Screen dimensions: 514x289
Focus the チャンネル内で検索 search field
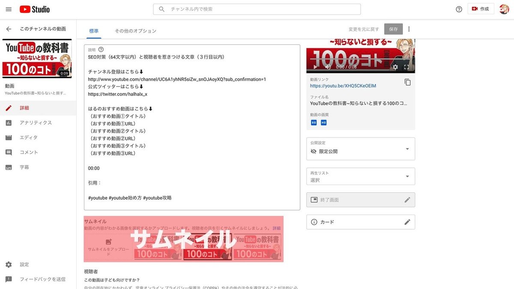click(257, 9)
